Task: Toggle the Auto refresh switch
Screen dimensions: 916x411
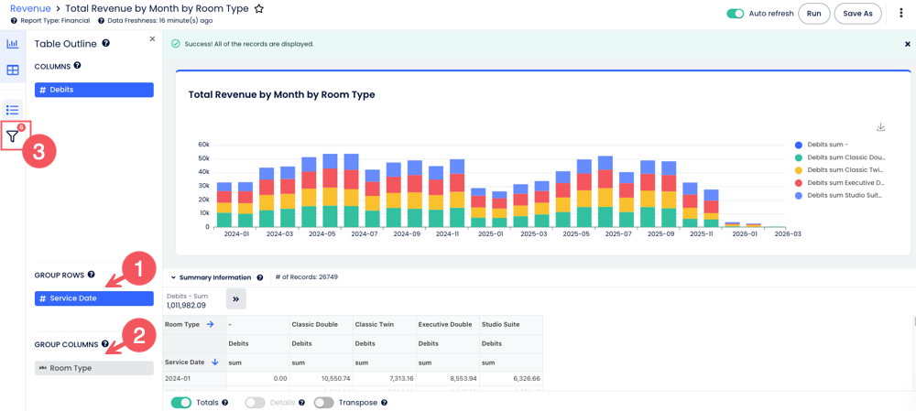Action: point(735,14)
